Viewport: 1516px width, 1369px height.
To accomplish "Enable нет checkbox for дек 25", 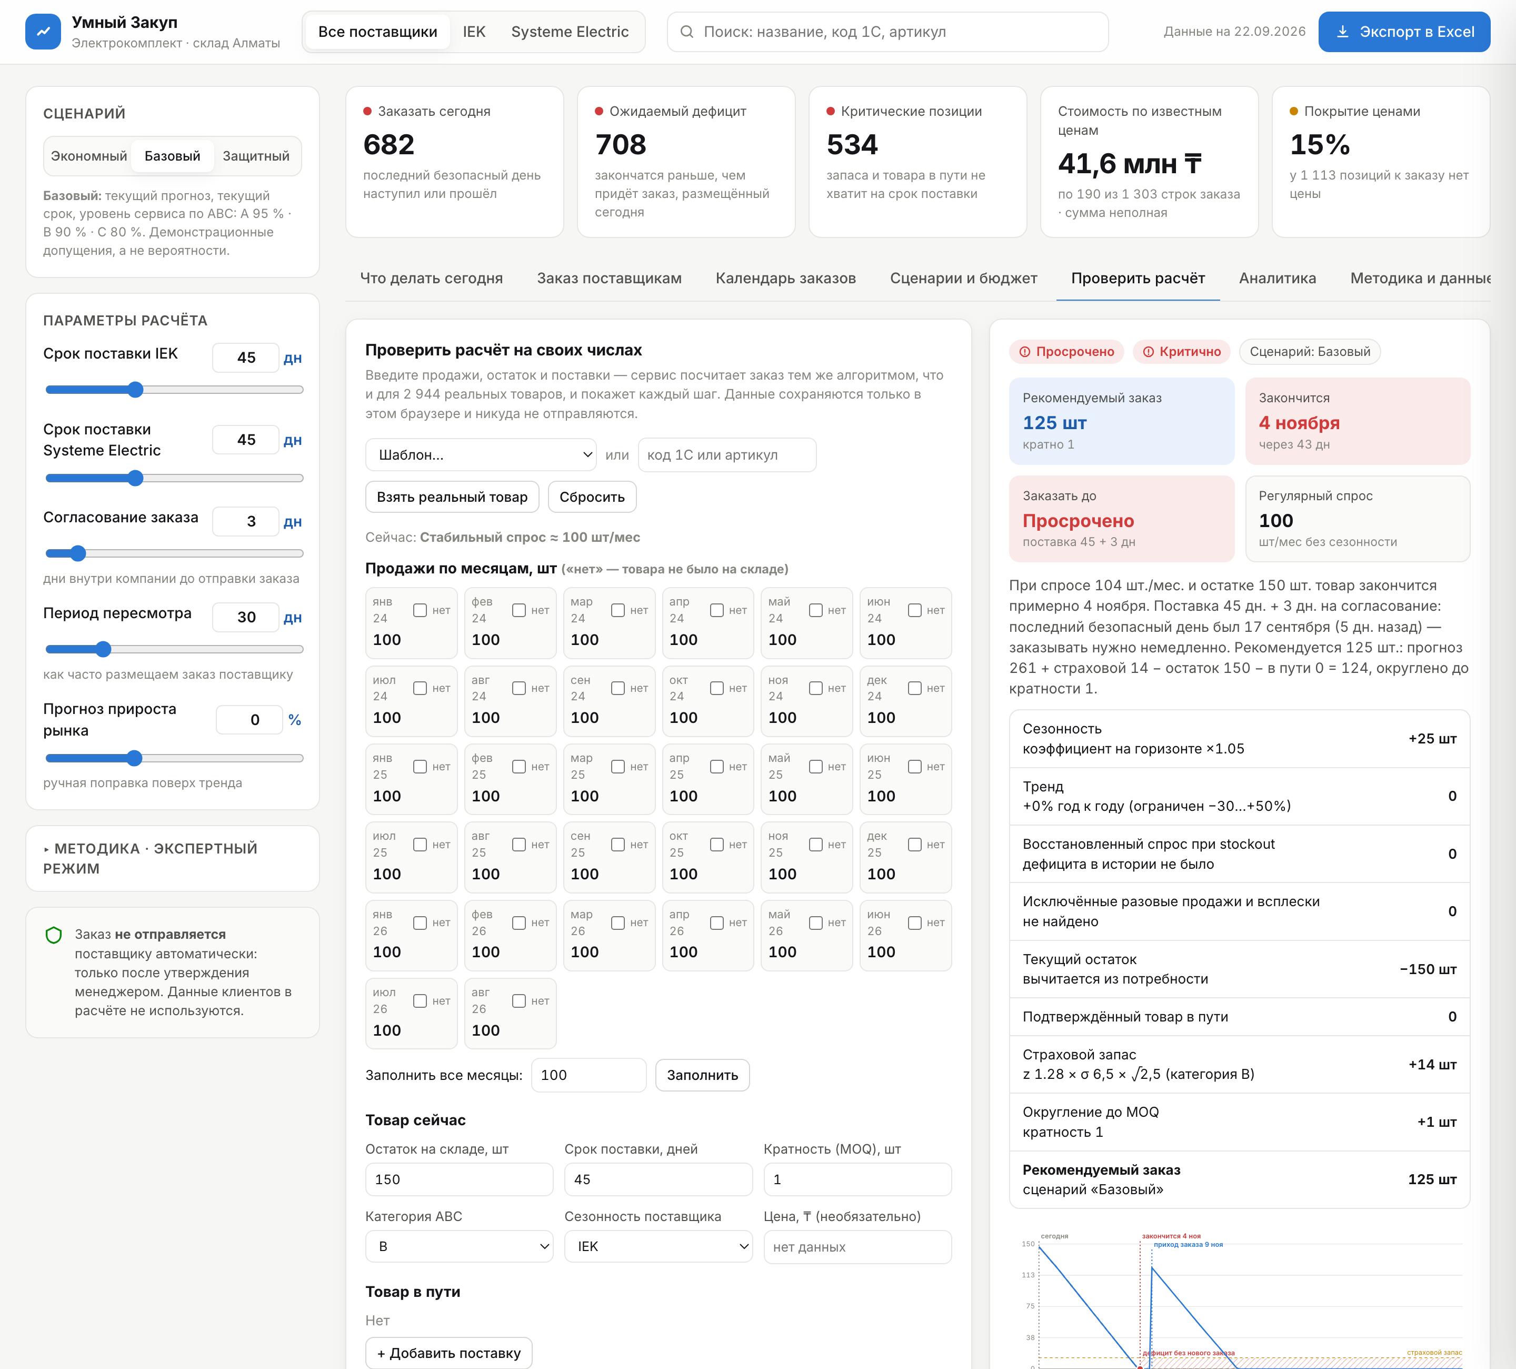I will 914,845.
